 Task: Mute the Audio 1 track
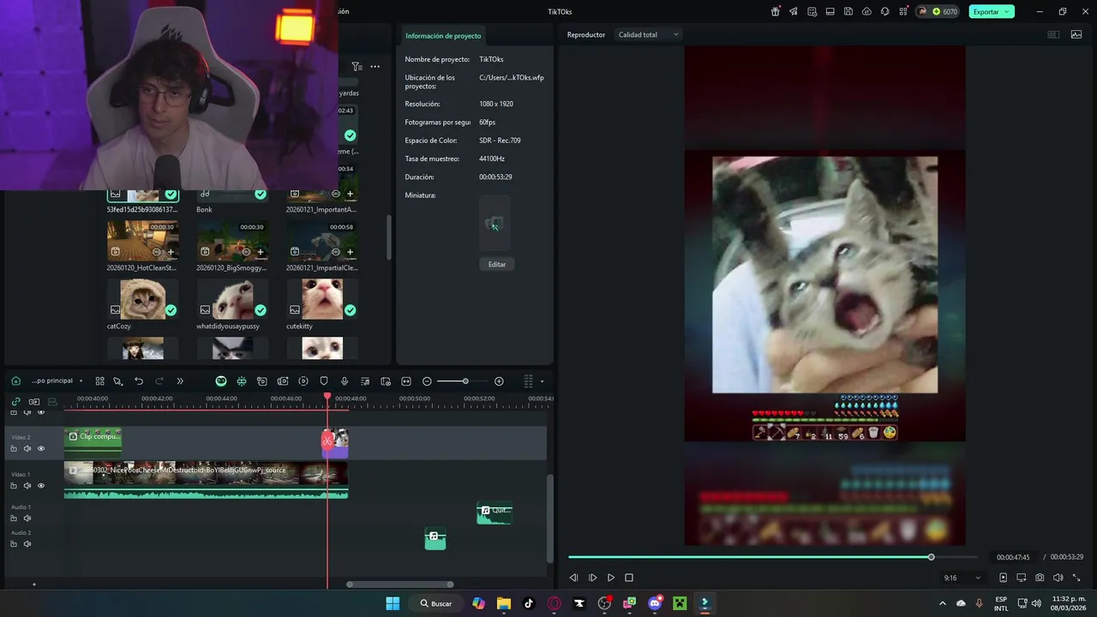pyautogui.click(x=27, y=518)
